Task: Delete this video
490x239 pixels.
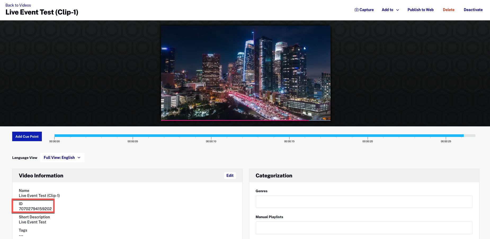Action: (x=448, y=10)
